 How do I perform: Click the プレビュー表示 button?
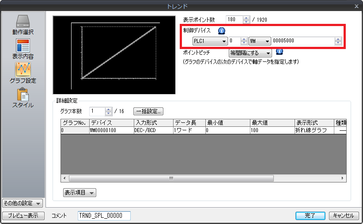point(23,216)
